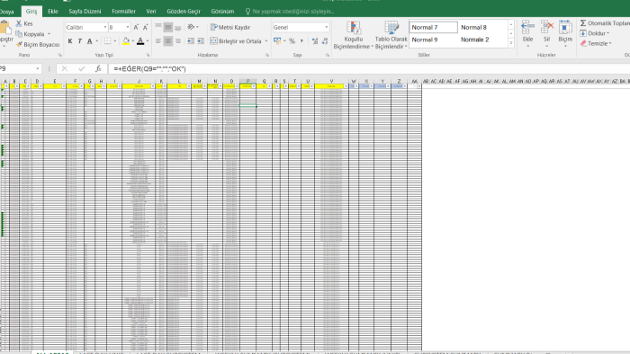The width and height of the screenshot is (630, 354).
Task: Open the Calibri font name dropdown
Action: pos(105,27)
